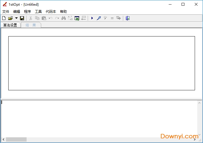Click the vertical scrollbar up arrow
Screen dimensions: 203x143
(199, 103)
